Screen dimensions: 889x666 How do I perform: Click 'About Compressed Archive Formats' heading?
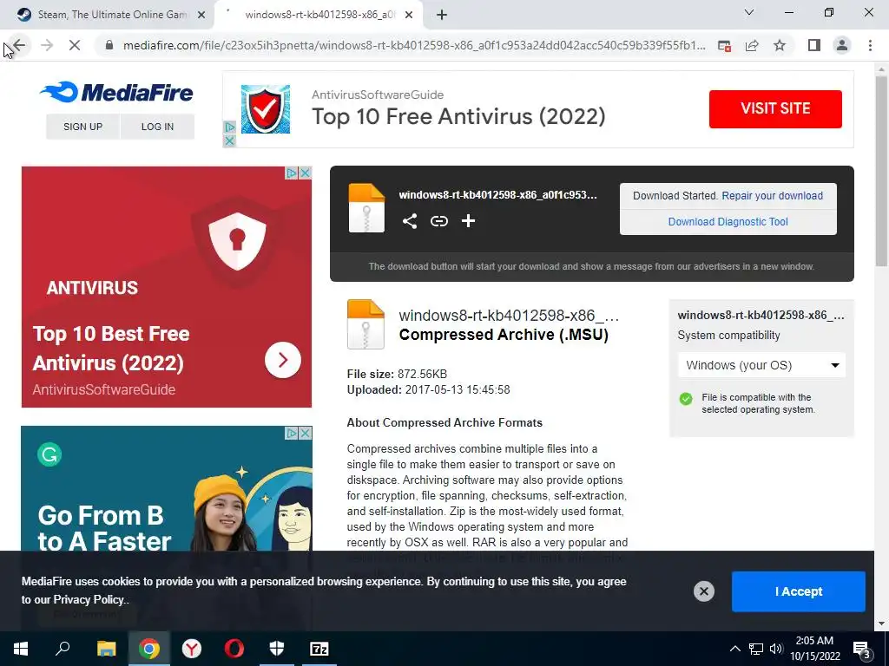click(444, 423)
